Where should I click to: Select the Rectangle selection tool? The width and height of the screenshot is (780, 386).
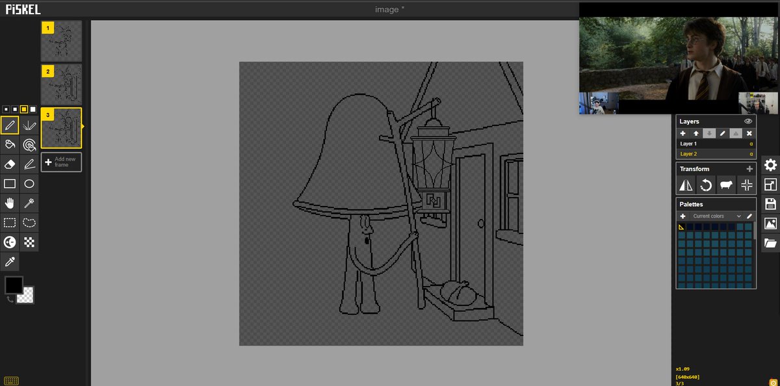[10, 222]
